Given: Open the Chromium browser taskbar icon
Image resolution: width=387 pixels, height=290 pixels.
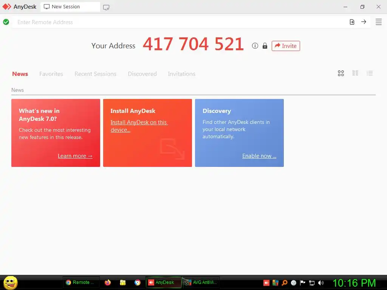Looking at the screenshot, I should [138, 282].
